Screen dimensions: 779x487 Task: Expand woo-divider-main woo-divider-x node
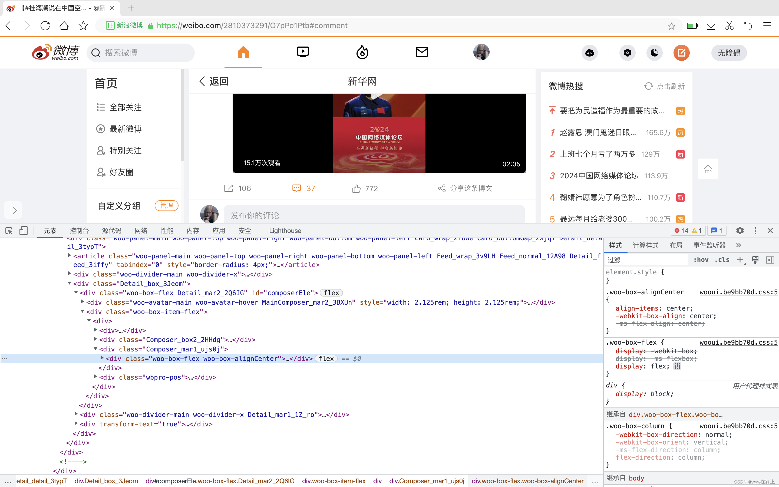69,274
